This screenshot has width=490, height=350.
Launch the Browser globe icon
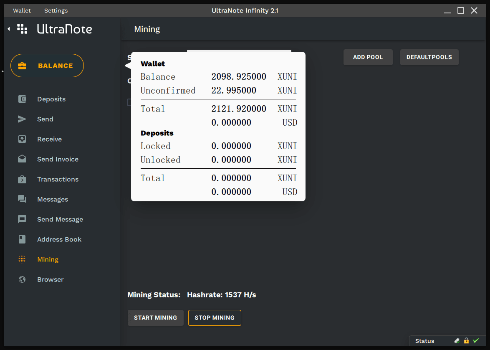pyautogui.click(x=22, y=279)
